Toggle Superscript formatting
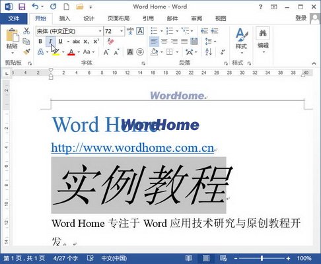 pos(96,42)
